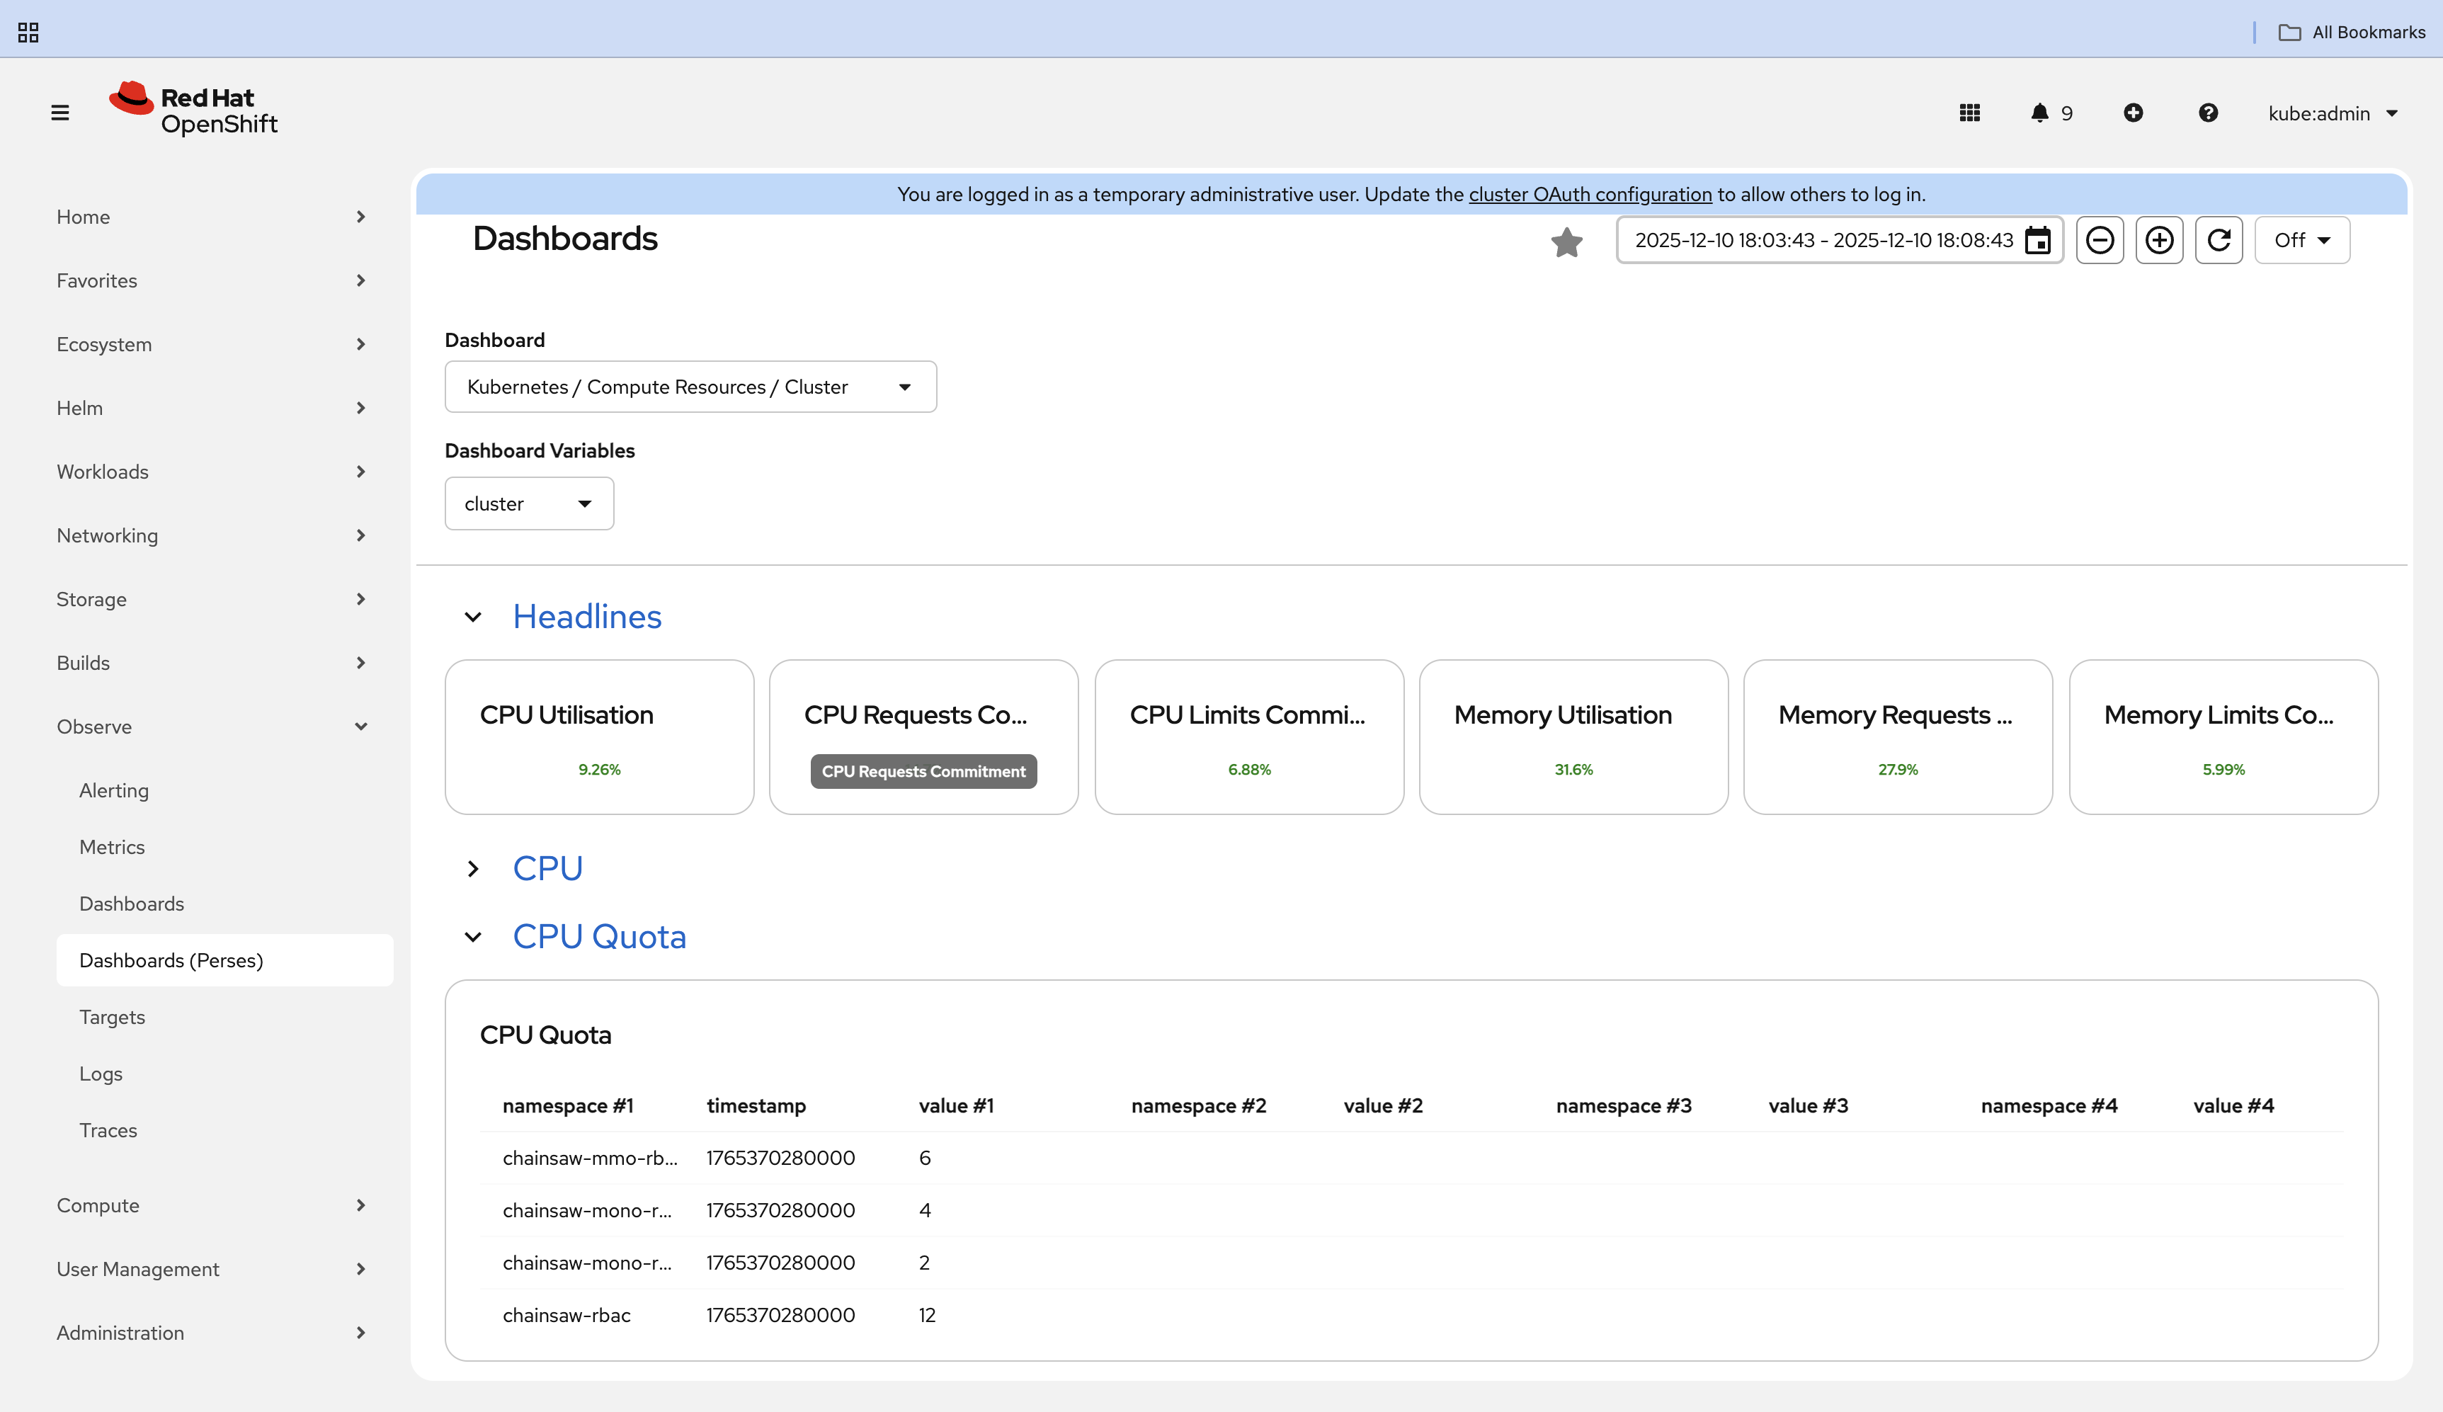
Task: Refresh the dashboard data
Action: [2218, 239]
